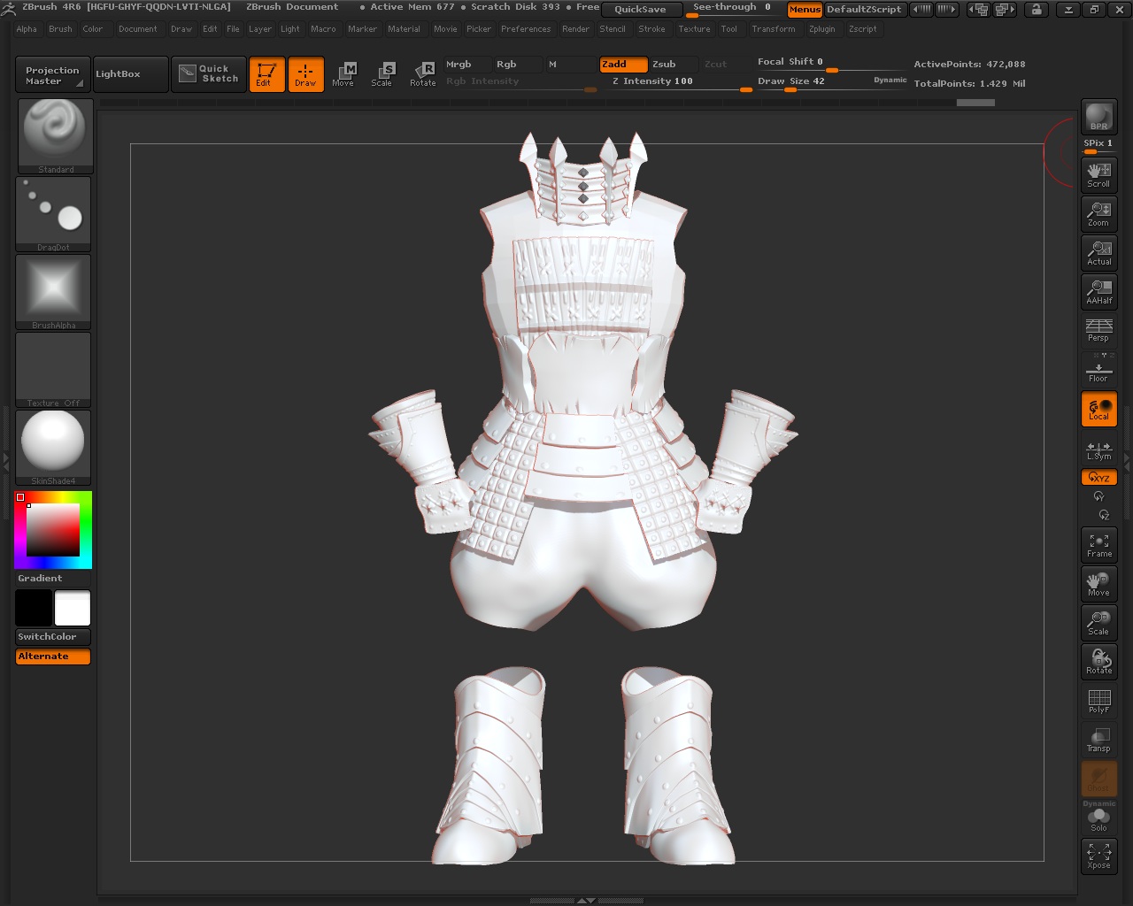The height and width of the screenshot is (906, 1133).
Task: Click the Frame mesh icon
Action: pyautogui.click(x=1098, y=545)
